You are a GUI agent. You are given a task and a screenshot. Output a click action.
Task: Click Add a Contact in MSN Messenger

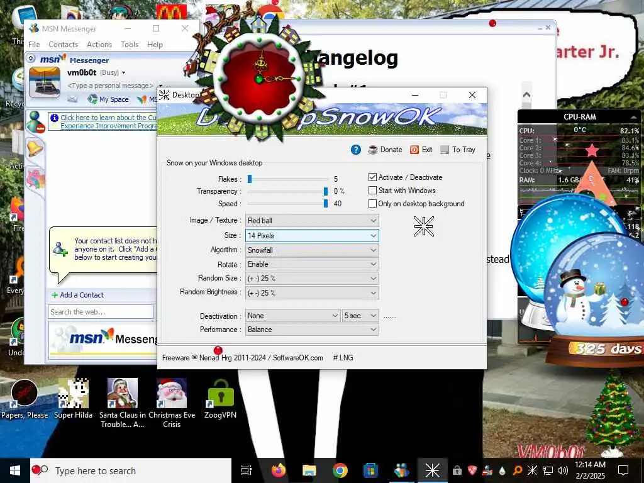82,295
